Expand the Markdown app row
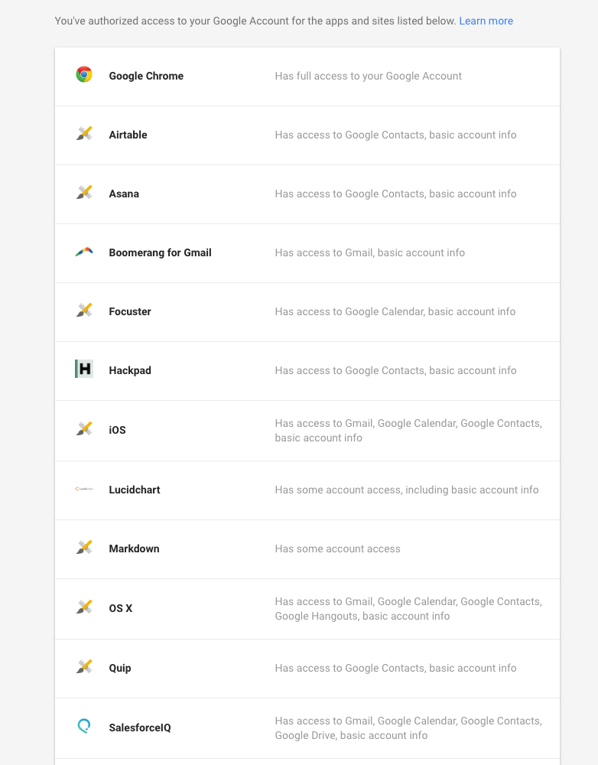Image resolution: width=598 pixels, height=765 pixels. [x=307, y=549]
